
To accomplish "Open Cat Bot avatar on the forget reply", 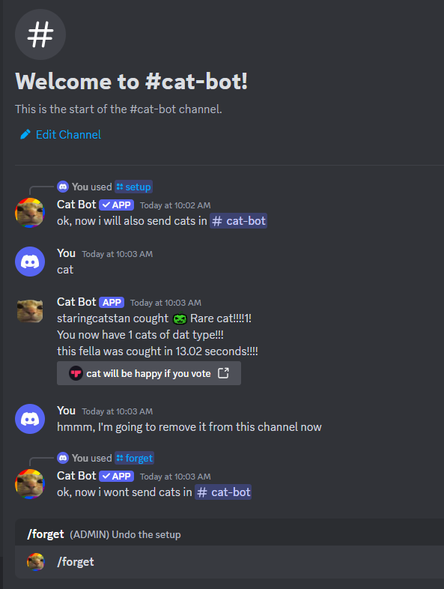I will coord(30,484).
